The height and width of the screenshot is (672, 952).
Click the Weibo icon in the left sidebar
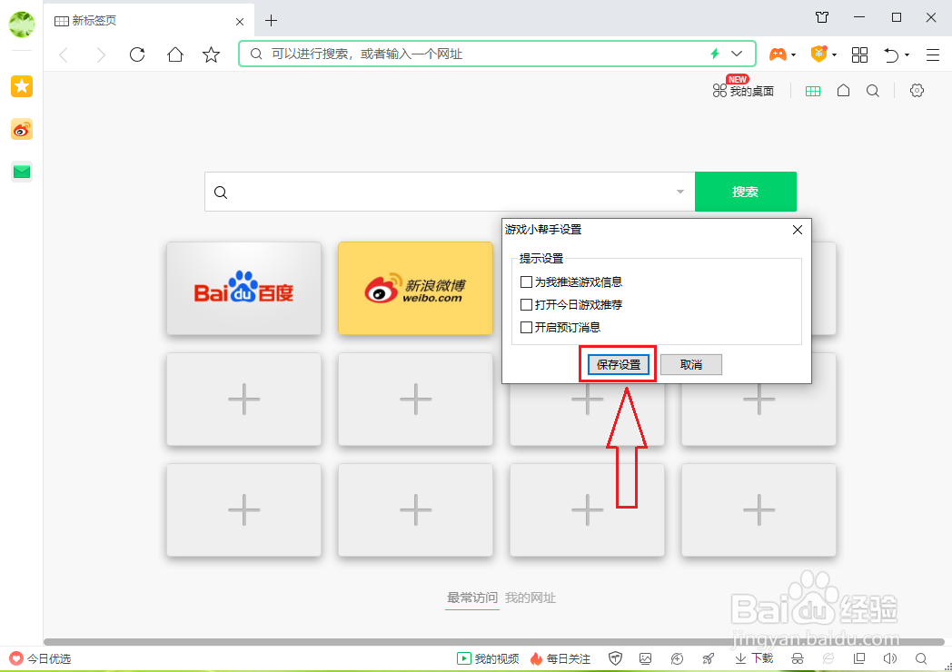pos(21,129)
